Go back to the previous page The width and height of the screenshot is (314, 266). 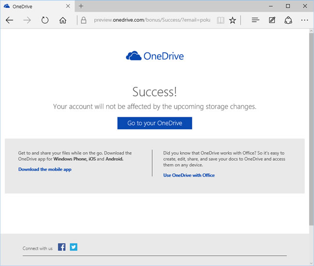(9, 20)
